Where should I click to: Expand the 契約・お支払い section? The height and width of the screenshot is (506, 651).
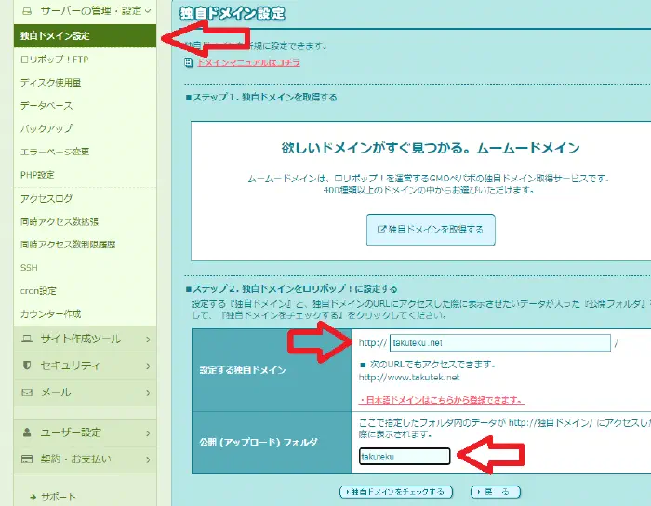click(x=86, y=459)
